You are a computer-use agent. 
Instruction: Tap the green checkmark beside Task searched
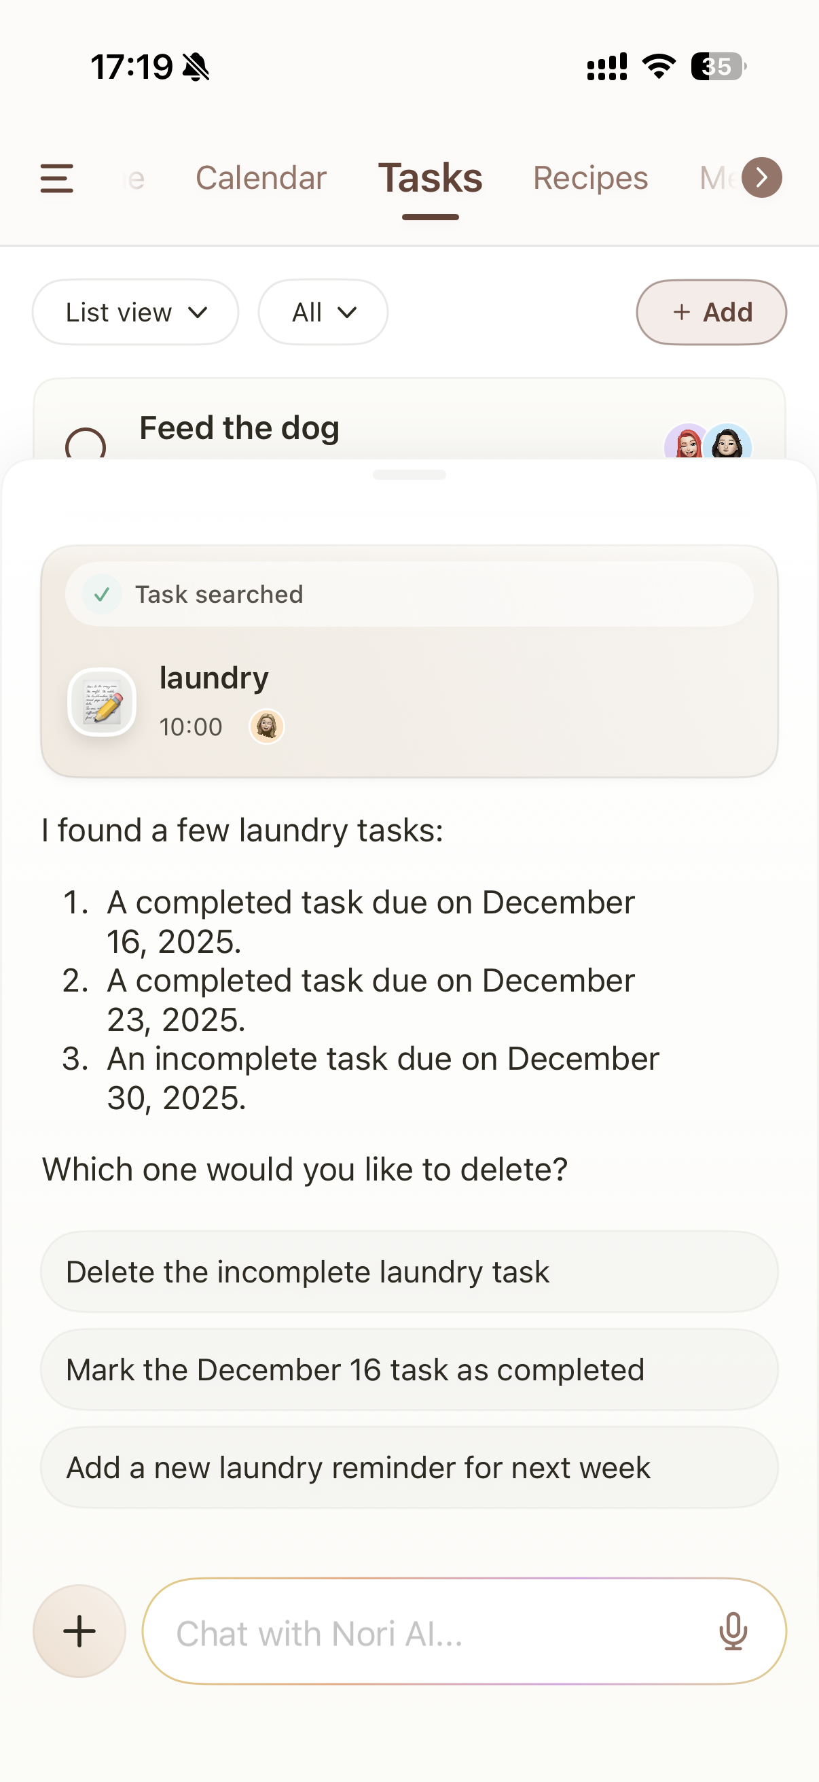103,594
